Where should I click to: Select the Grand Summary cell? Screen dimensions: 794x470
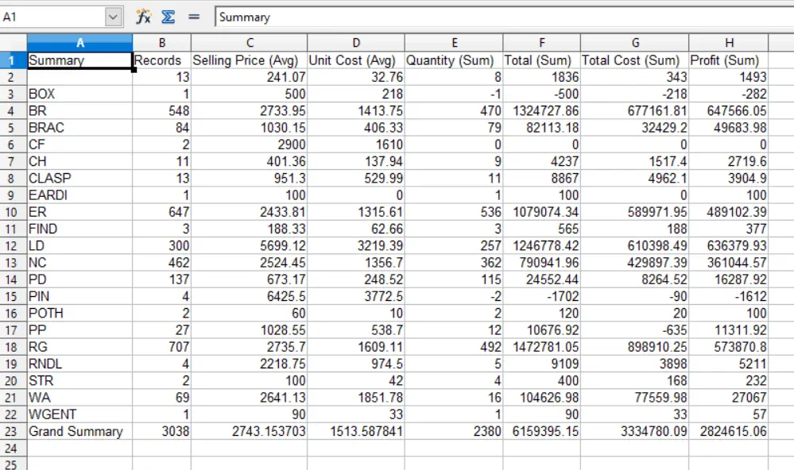pyautogui.click(x=80, y=432)
